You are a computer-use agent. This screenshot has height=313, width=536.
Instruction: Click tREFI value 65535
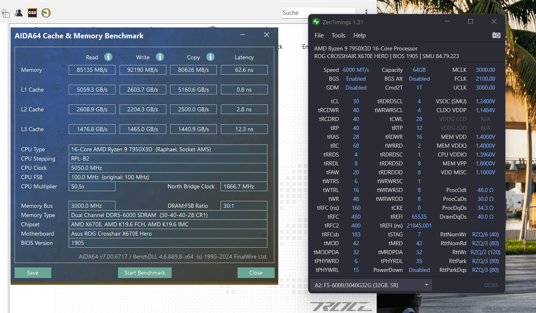(419, 217)
